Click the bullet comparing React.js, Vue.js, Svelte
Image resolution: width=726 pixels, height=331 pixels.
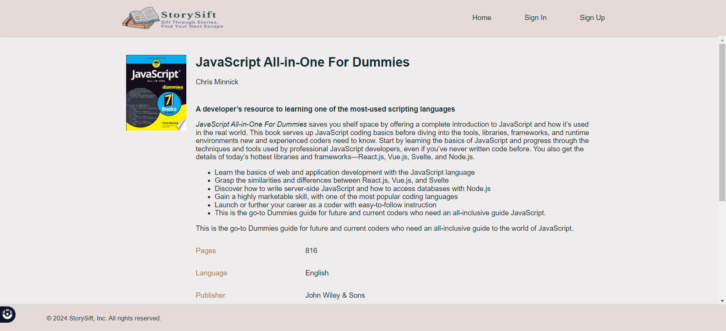point(332,180)
